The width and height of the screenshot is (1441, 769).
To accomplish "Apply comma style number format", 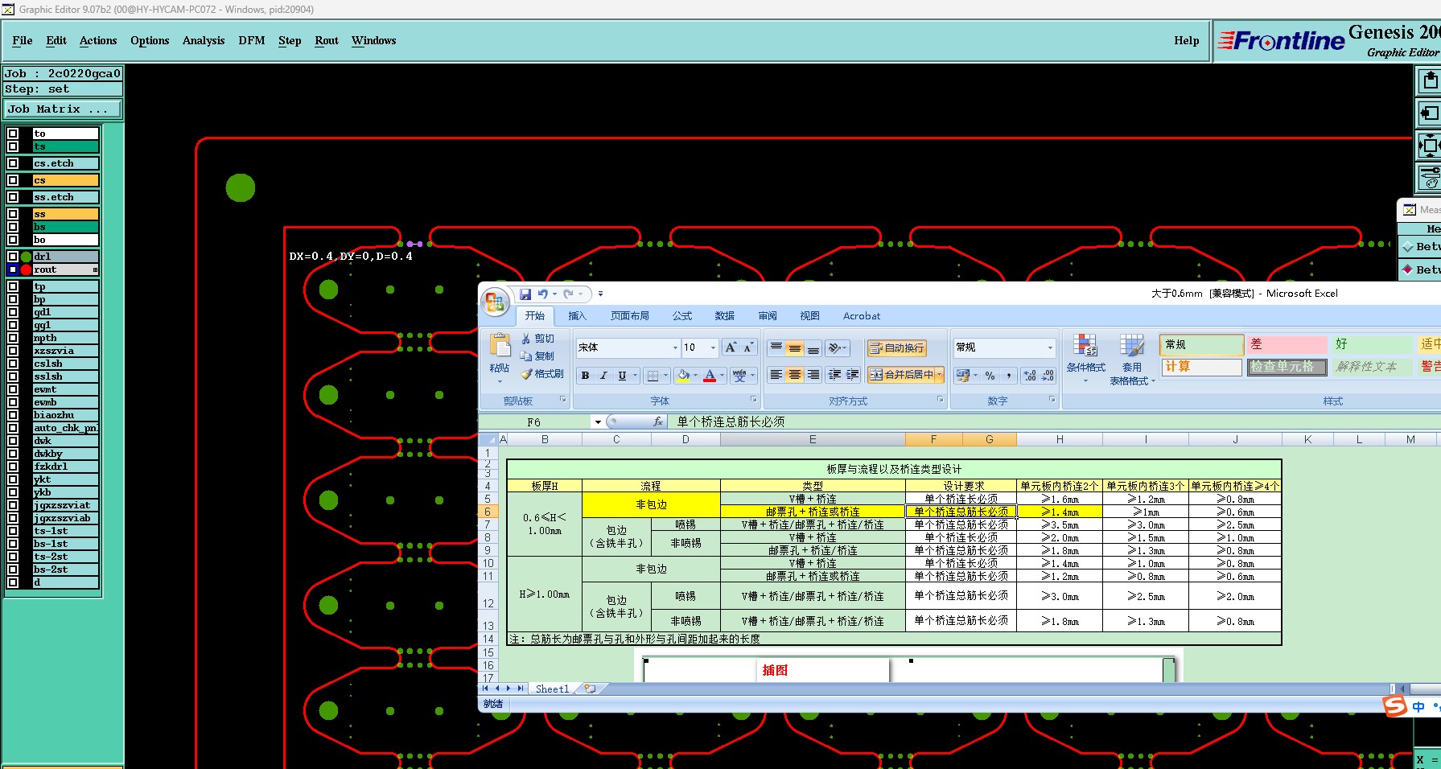I will pyautogui.click(x=1008, y=376).
